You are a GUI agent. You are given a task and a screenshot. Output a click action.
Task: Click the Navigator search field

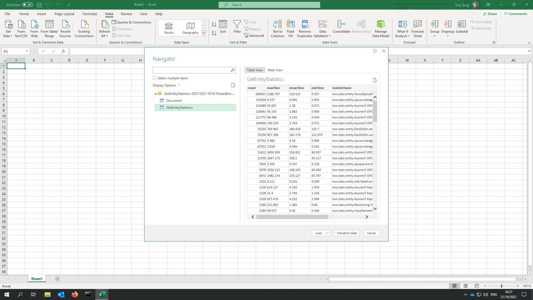(x=192, y=70)
